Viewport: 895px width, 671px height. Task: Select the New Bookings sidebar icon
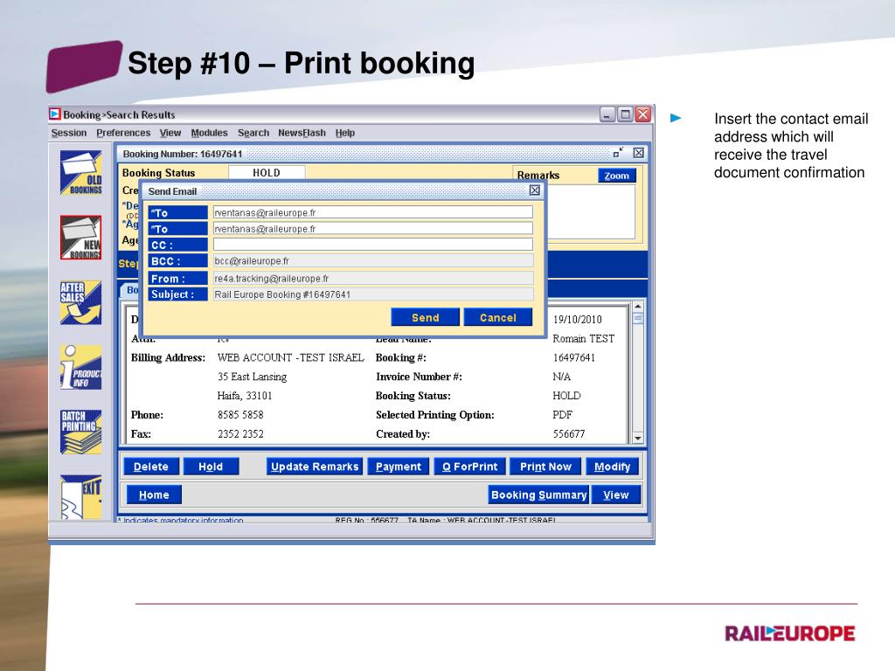[81, 238]
